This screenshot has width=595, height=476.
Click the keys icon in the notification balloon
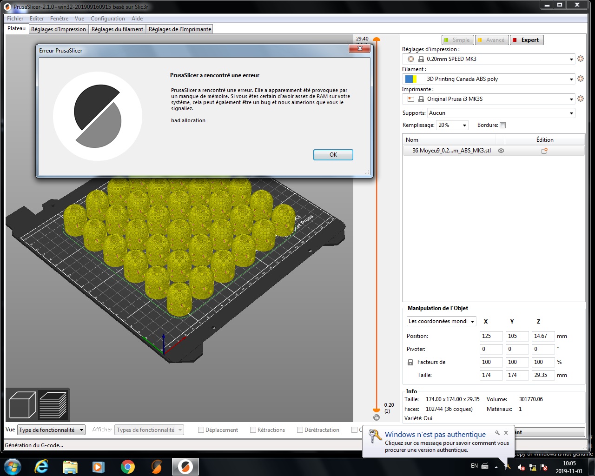[x=375, y=436]
